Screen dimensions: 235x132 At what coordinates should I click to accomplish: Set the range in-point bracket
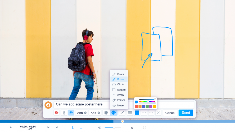[x=74, y=128]
